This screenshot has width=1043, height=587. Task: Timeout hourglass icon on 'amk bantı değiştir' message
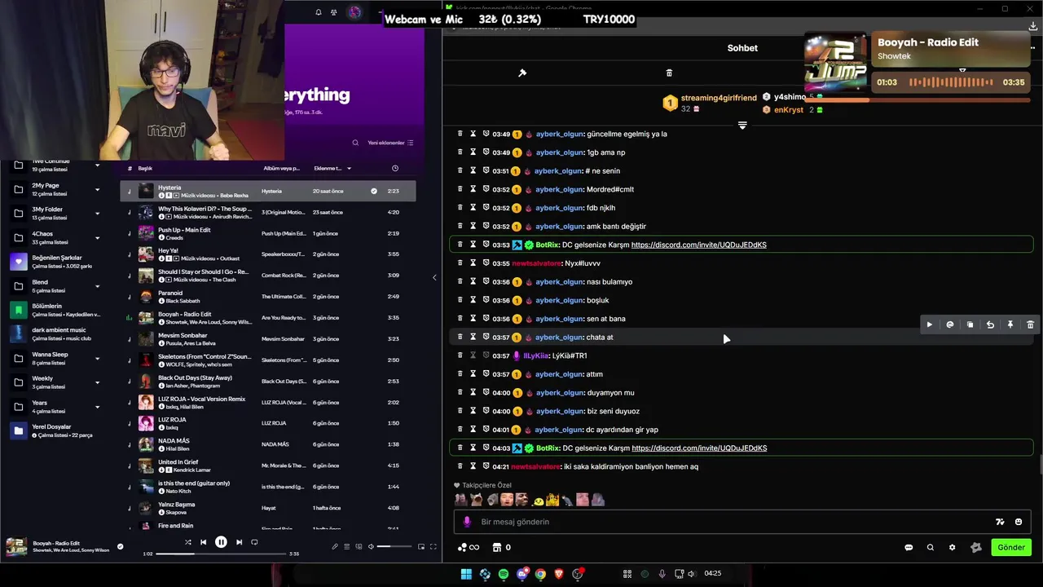[x=473, y=226]
